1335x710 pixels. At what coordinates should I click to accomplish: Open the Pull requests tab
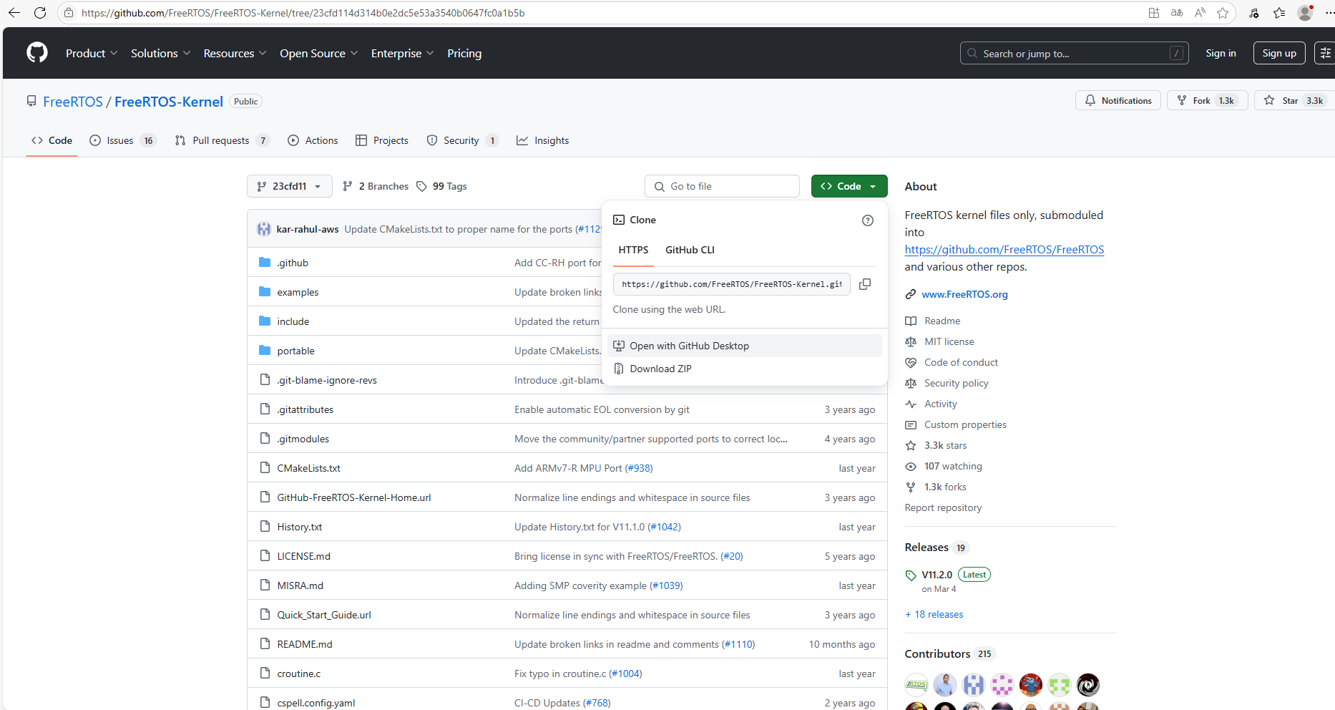222,140
